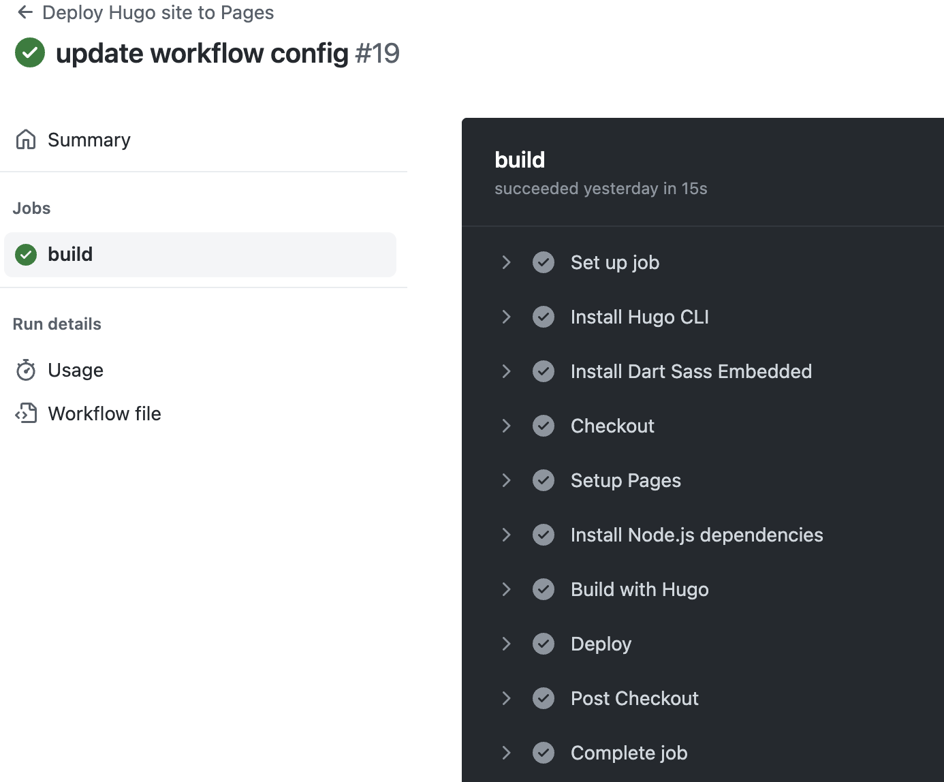This screenshot has height=782, width=944.
Task: Click the green success icon beside run title
Action: click(30, 53)
